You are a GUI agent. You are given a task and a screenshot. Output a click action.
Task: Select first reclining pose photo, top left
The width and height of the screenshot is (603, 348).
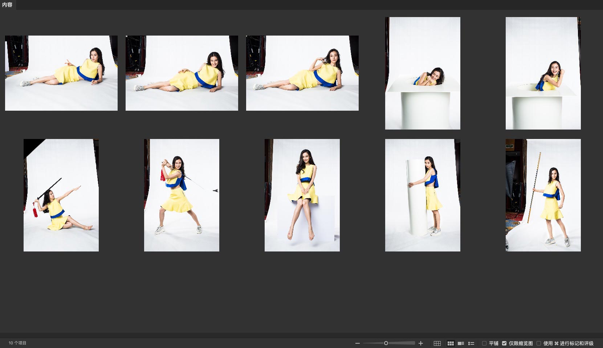click(x=61, y=73)
